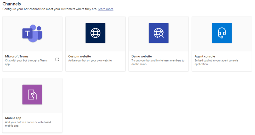
Task: Click the 'Configure your bot channels' subtitle text
Action: coord(50,9)
